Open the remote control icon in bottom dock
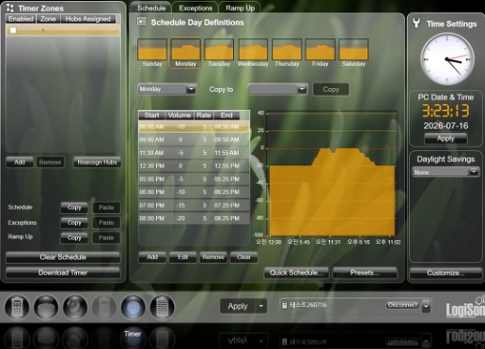 click(x=17, y=307)
